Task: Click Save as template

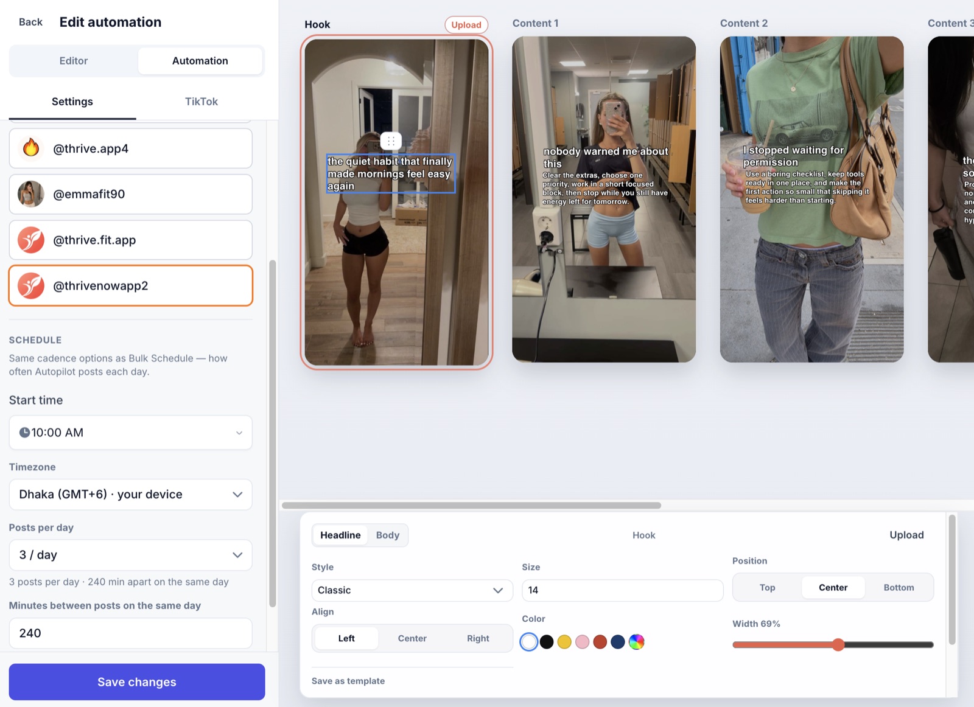Action: click(348, 681)
